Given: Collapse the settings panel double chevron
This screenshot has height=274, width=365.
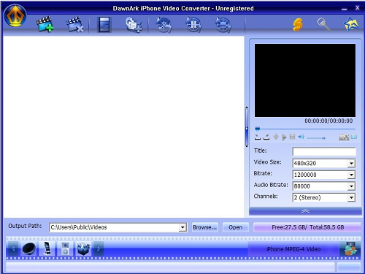Looking at the screenshot, I should pyautogui.click(x=305, y=211).
